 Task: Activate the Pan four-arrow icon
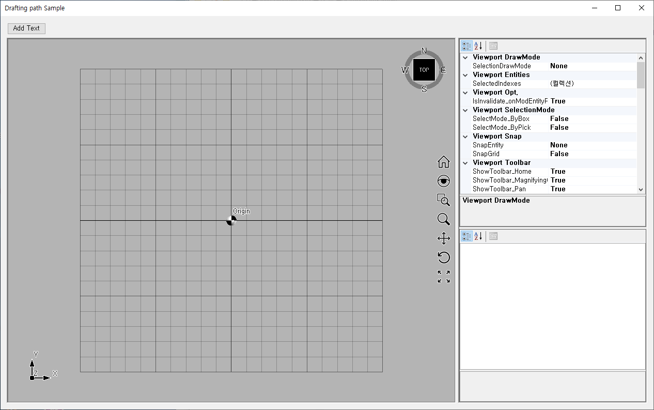pyautogui.click(x=443, y=238)
